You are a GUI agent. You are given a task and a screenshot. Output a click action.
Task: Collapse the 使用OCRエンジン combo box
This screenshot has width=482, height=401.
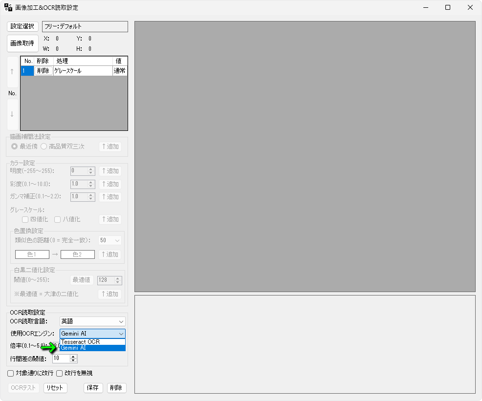pyautogui.click(x=121, y=334)
